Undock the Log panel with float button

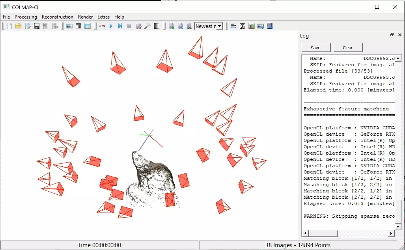(x=392, y=35)
